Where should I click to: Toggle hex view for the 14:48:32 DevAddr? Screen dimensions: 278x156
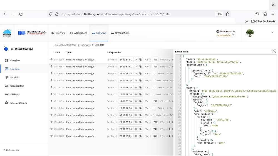pyautogui.click(x=136, y=60)
